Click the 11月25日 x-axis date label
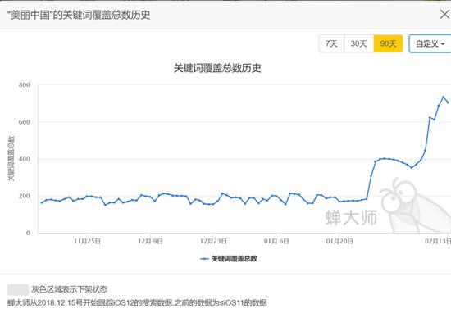The image size is (451, 313). tap(87, 241)
